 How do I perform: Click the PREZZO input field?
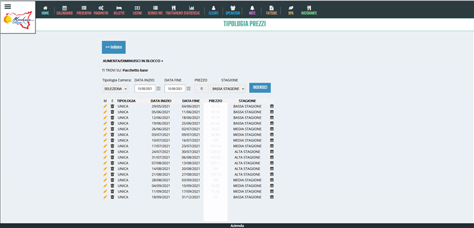tap(202, 89)
